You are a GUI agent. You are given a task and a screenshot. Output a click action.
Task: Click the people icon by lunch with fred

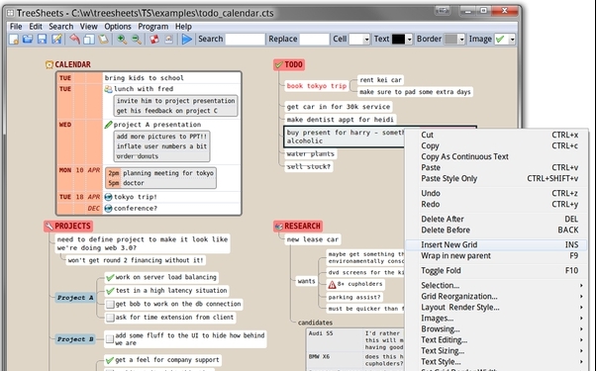[108, 89]
